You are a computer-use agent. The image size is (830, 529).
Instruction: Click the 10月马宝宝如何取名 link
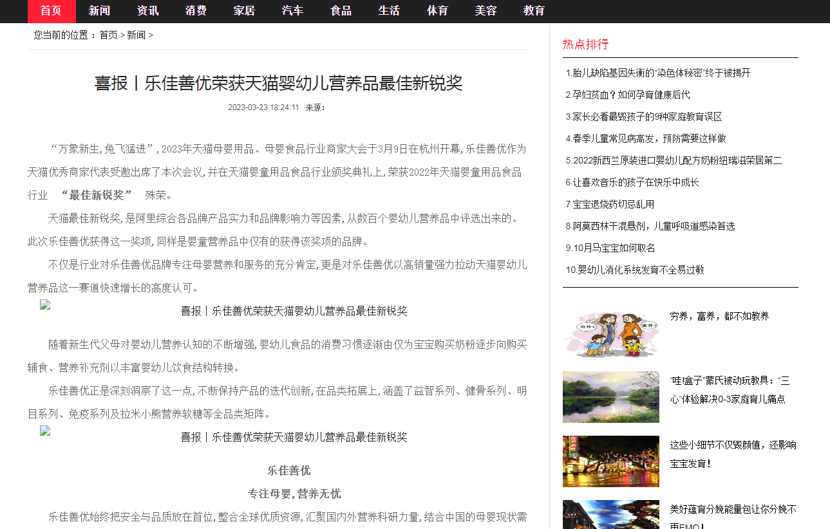(614, 248)
